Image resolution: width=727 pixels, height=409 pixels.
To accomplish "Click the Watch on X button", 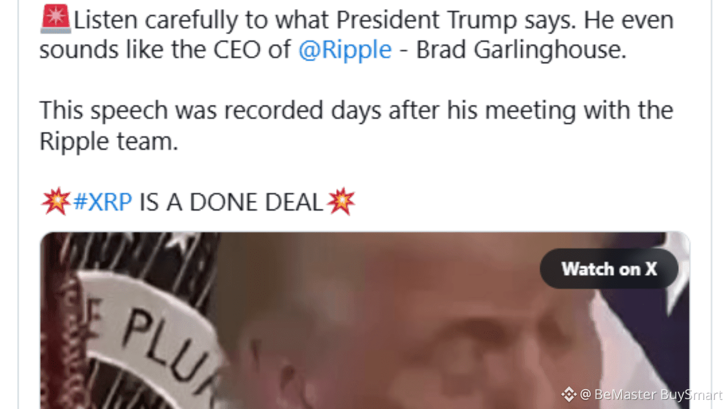I will pyautogui.click(x=609, y=269).
